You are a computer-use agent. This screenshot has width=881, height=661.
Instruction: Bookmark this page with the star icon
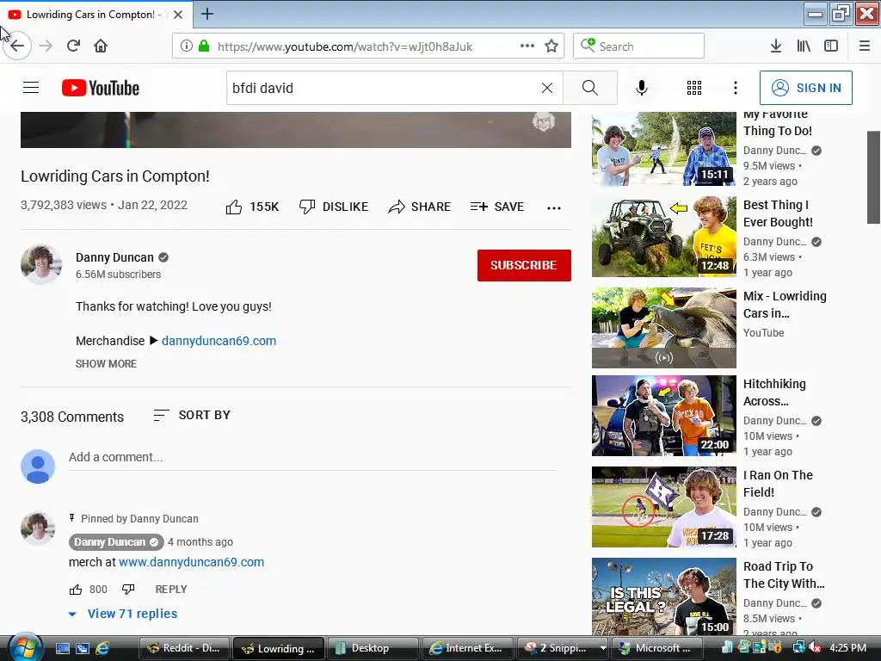(551, 46)
